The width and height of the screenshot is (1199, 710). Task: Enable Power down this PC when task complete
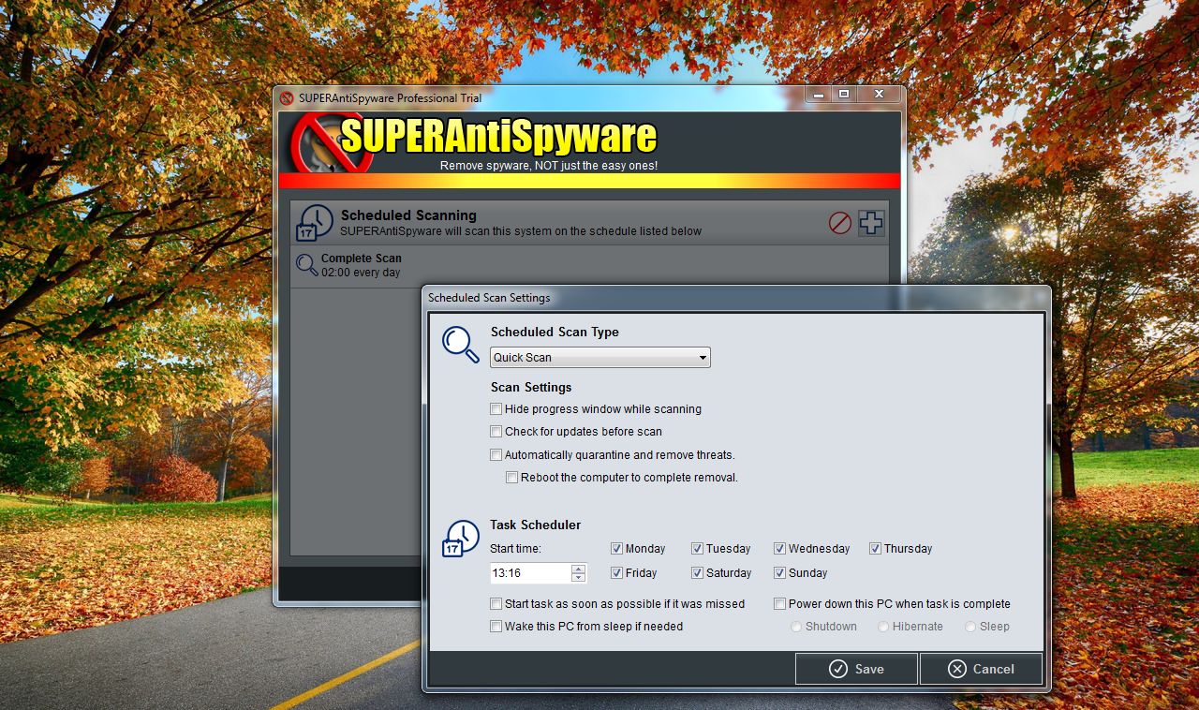(x=779, y=604)
